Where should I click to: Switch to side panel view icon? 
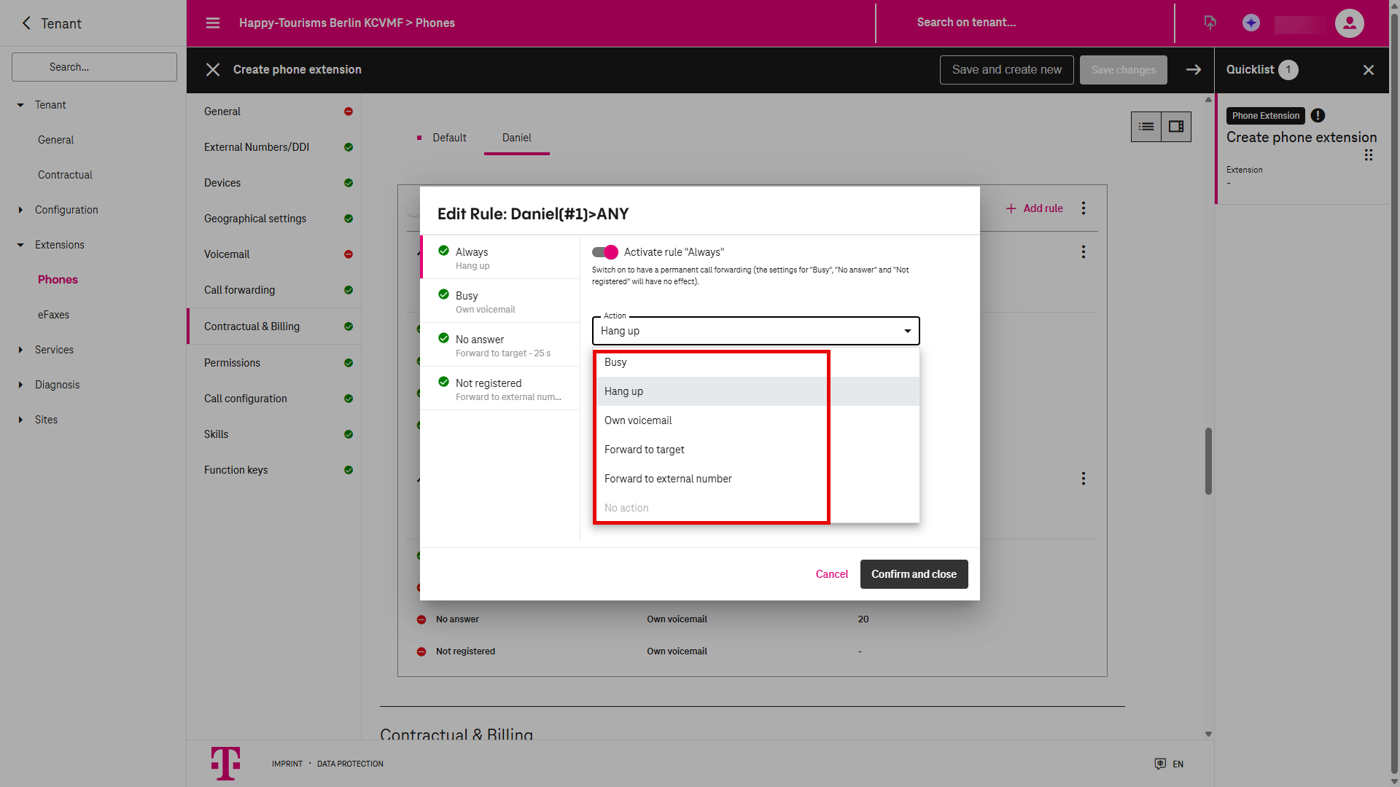[x=1176, y=127]
